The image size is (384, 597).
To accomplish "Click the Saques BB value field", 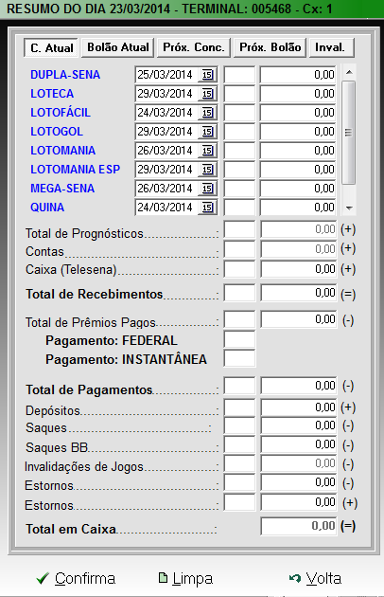I will point(299,444).
